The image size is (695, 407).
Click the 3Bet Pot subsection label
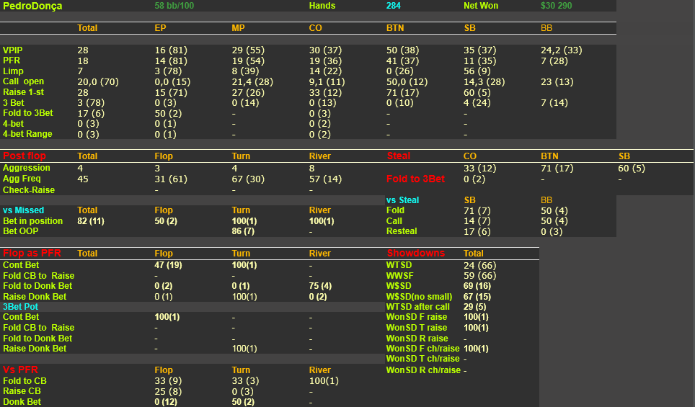20,307
